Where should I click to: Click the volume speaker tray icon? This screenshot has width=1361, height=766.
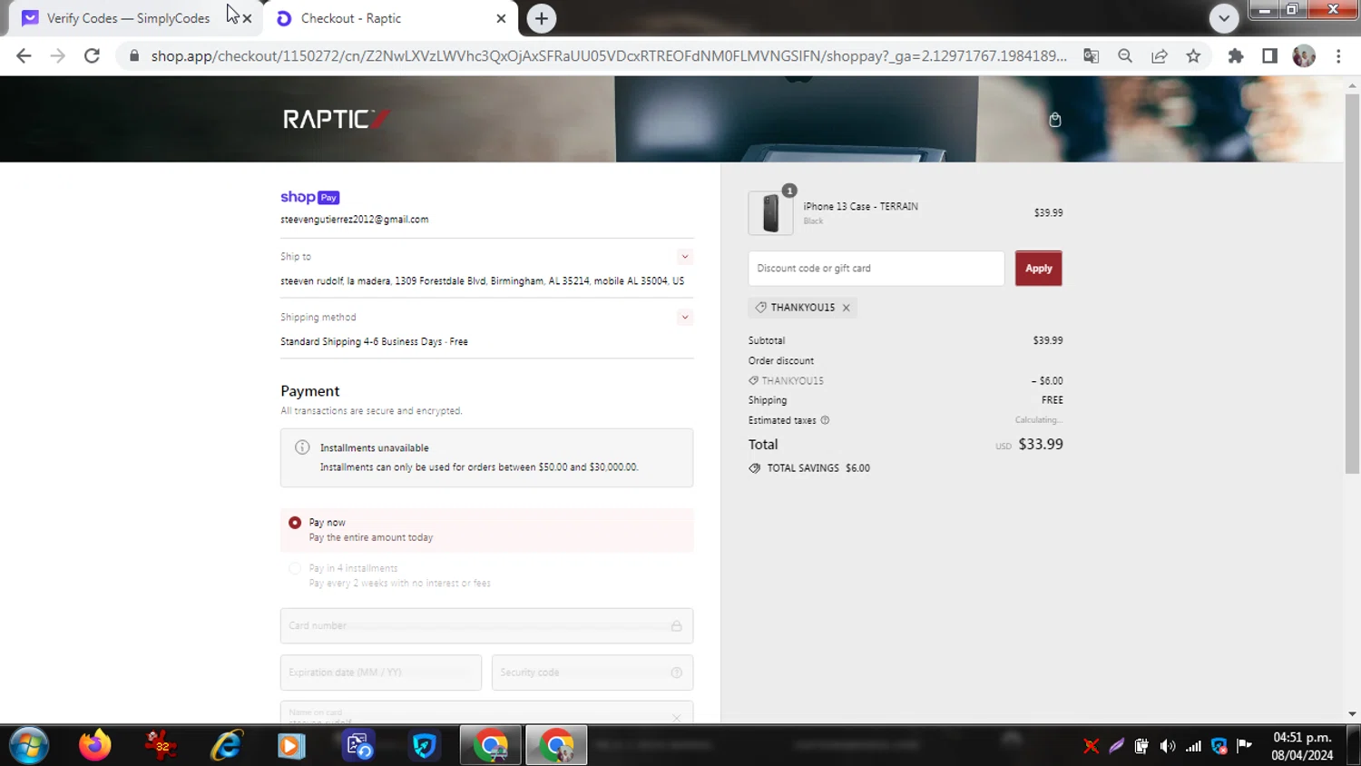1168,746
